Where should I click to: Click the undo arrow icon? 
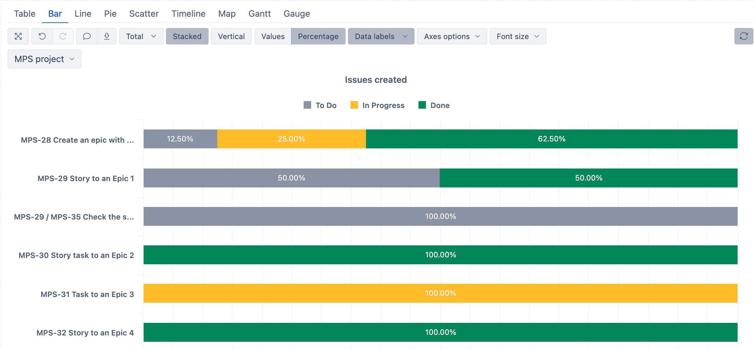pos(42,36)
